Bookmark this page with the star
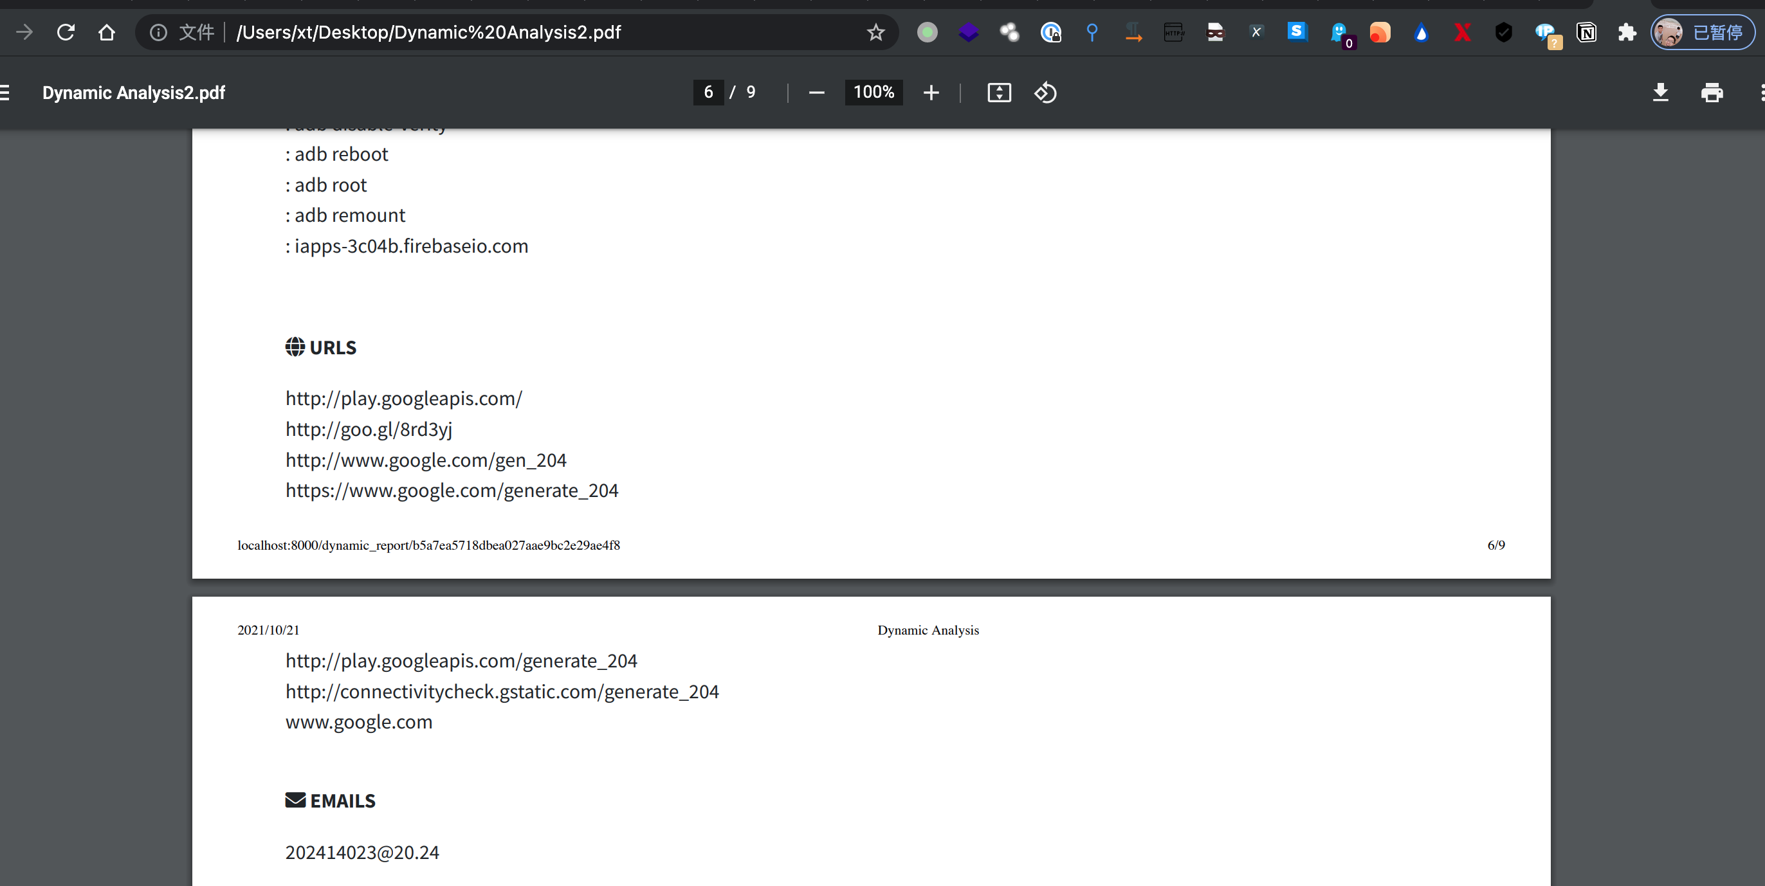Viewport: 1765px width, 886px height. pos(875,32)
